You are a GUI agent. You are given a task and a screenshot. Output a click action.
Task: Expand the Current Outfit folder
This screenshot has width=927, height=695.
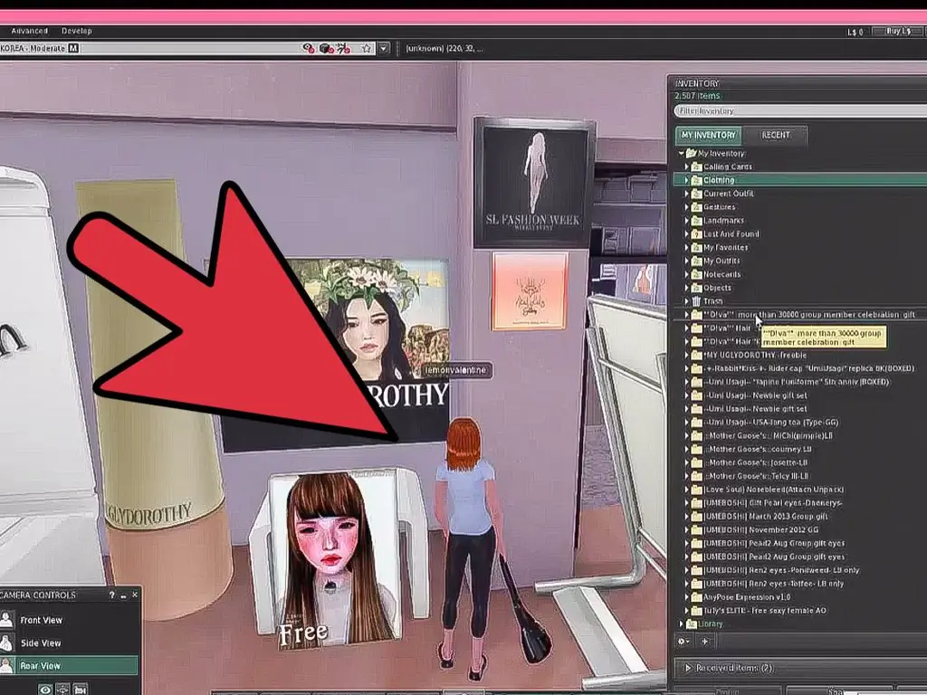[687, 194]
